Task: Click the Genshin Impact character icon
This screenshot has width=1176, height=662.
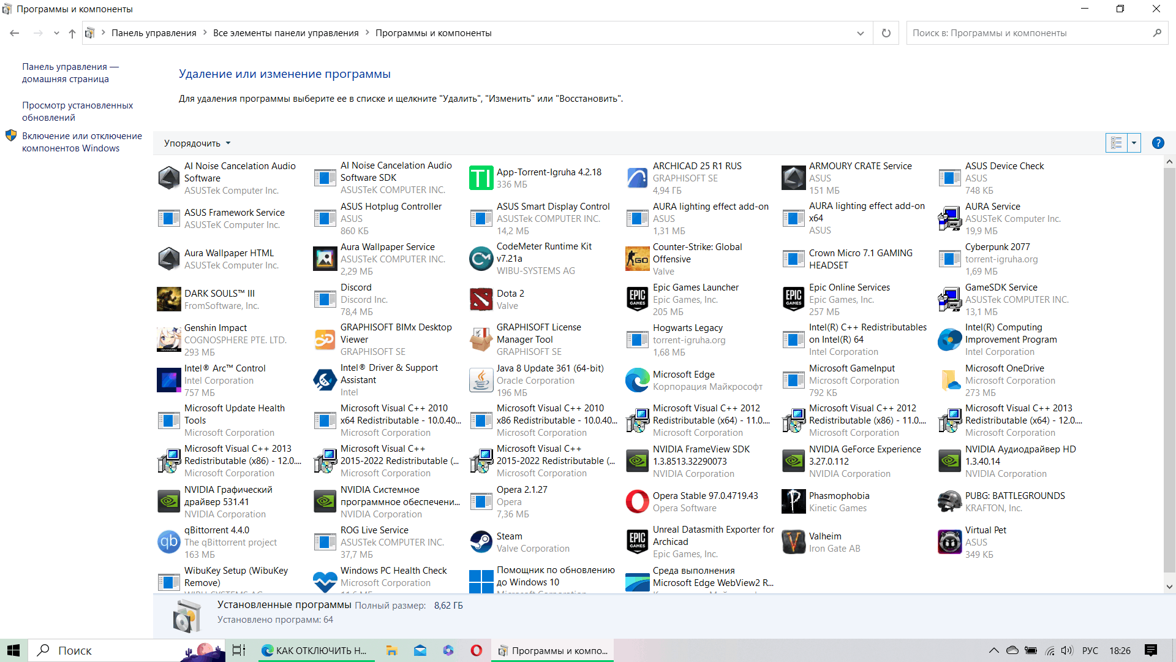Action: [x=168, y=340]
